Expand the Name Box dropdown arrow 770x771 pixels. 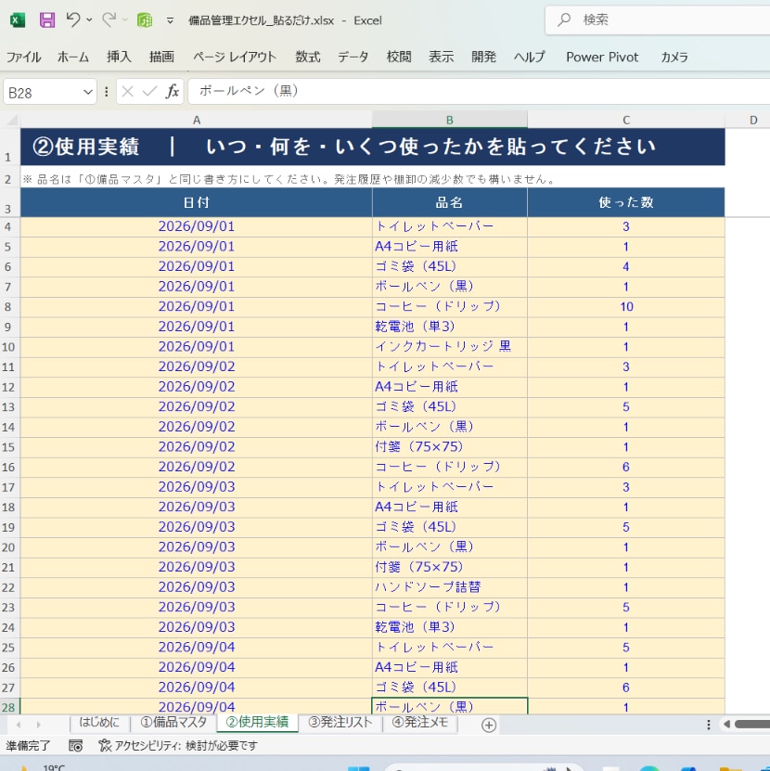point(88,93)
